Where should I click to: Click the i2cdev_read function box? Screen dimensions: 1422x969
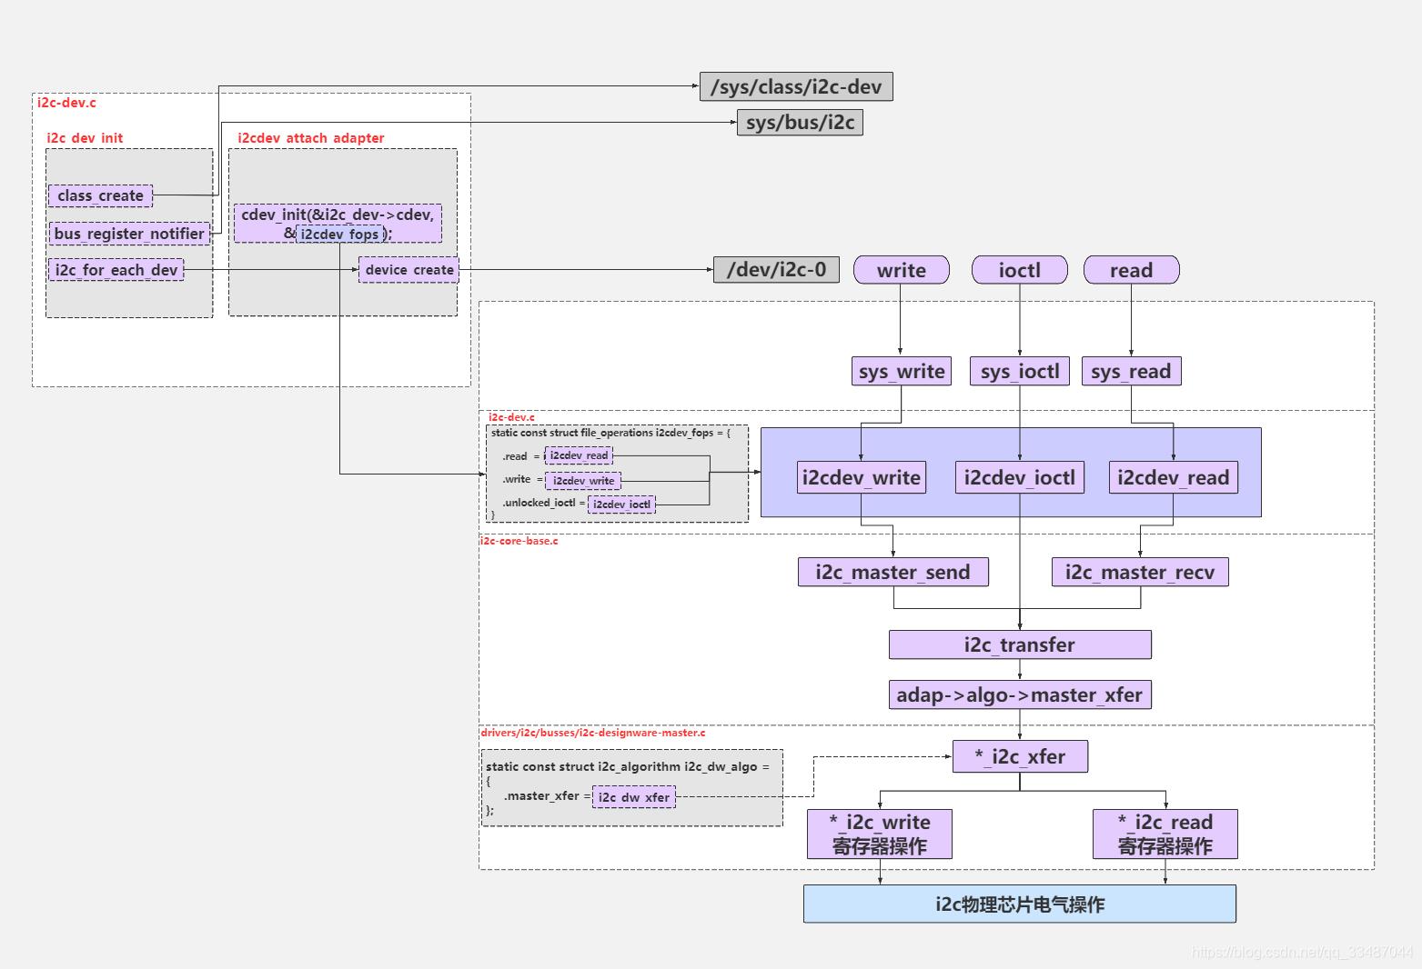click(1173, 477)
